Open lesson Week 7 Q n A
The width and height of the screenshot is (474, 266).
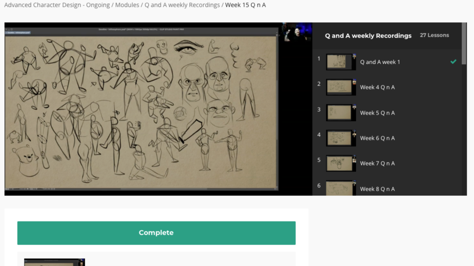377,163
